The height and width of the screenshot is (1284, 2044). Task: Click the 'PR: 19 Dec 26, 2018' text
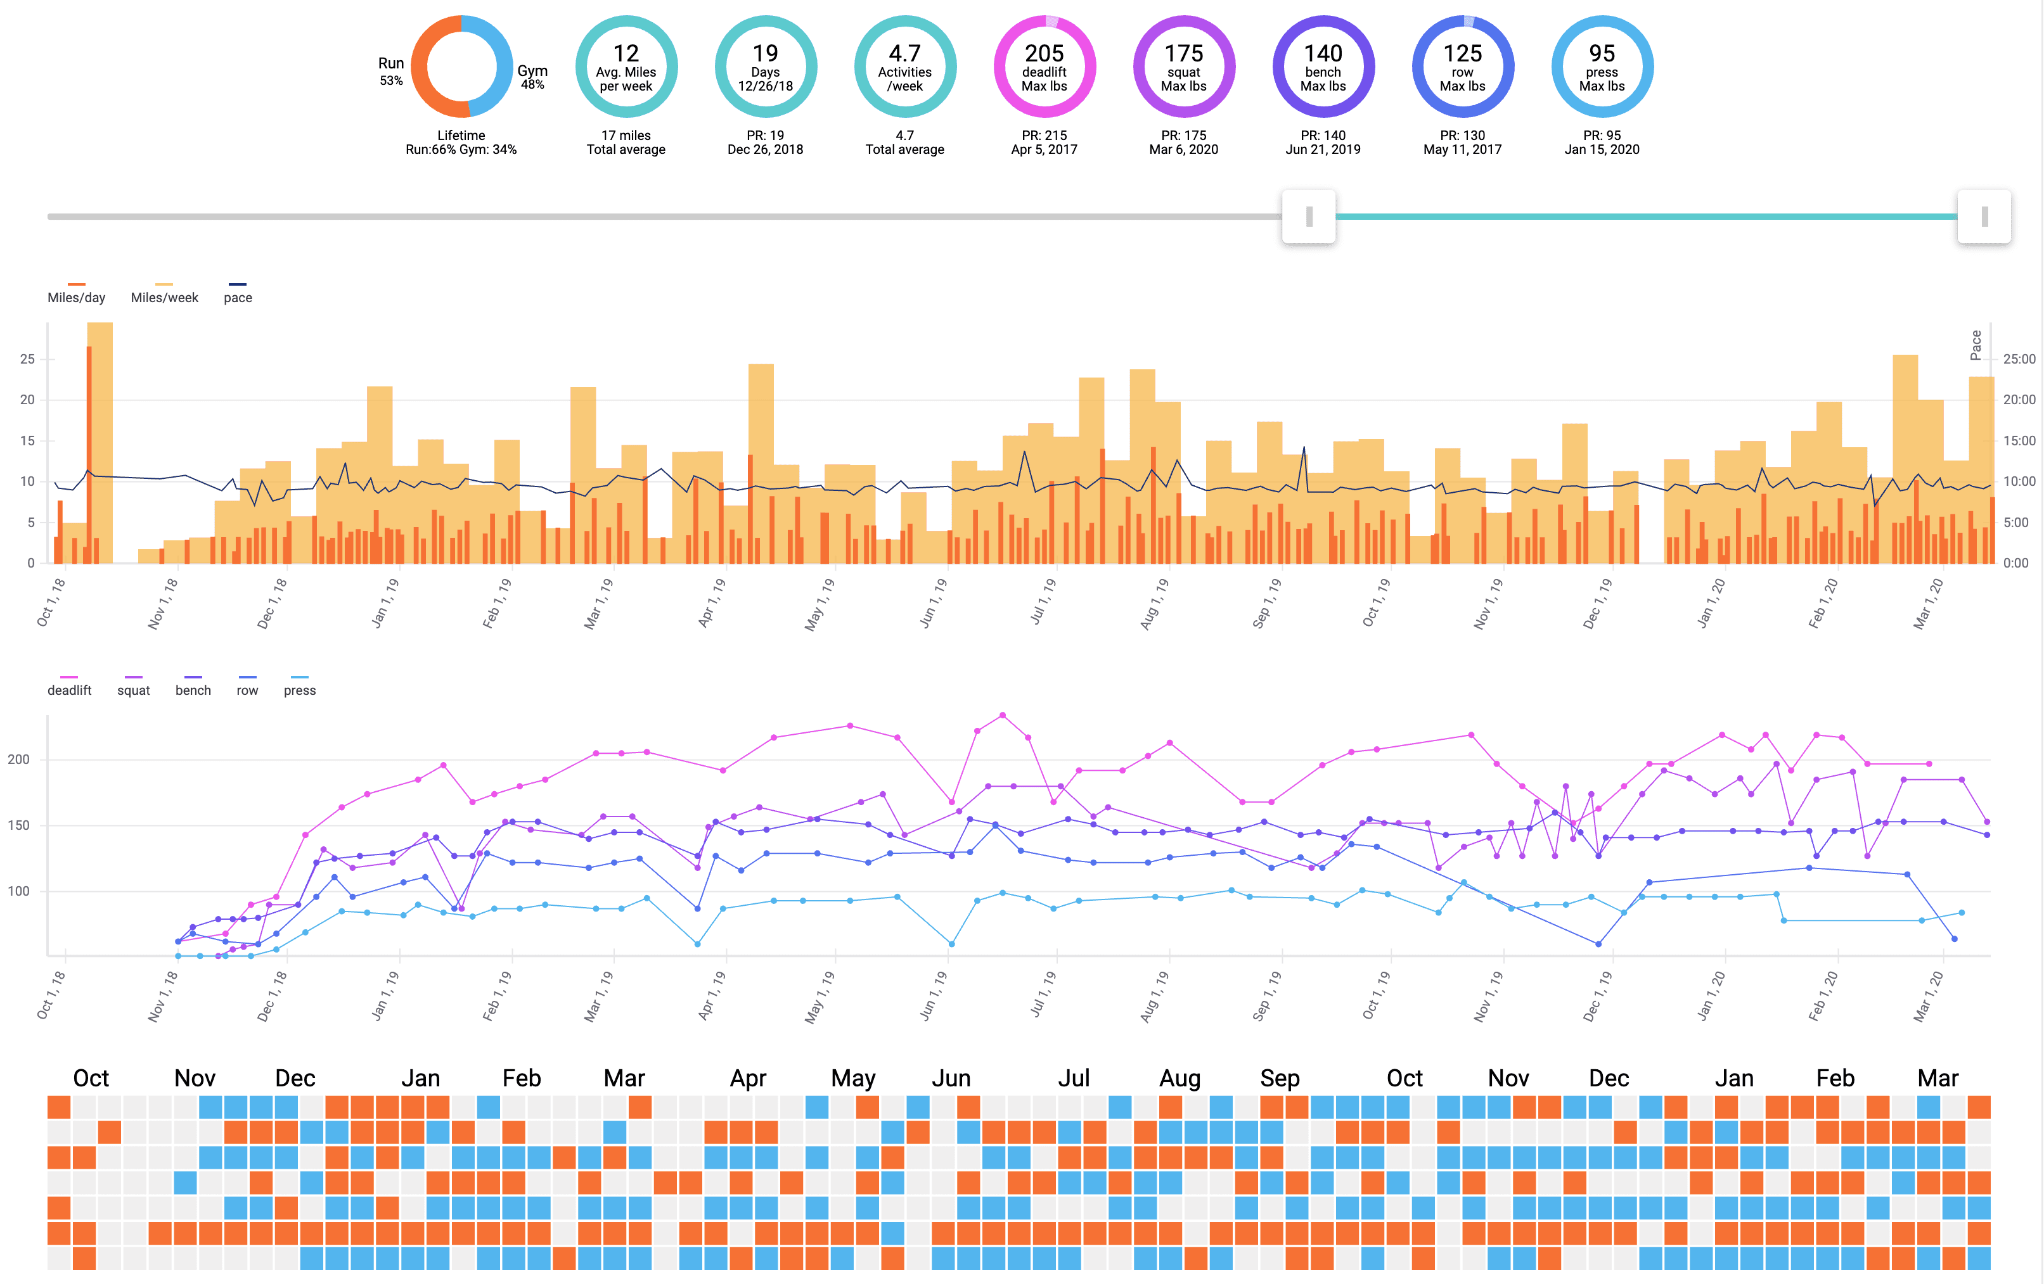click(x=766, y=143)
